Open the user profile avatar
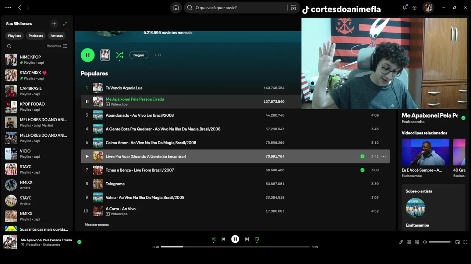This screenshot has width=471, height=264. click(x=428, y=7)
